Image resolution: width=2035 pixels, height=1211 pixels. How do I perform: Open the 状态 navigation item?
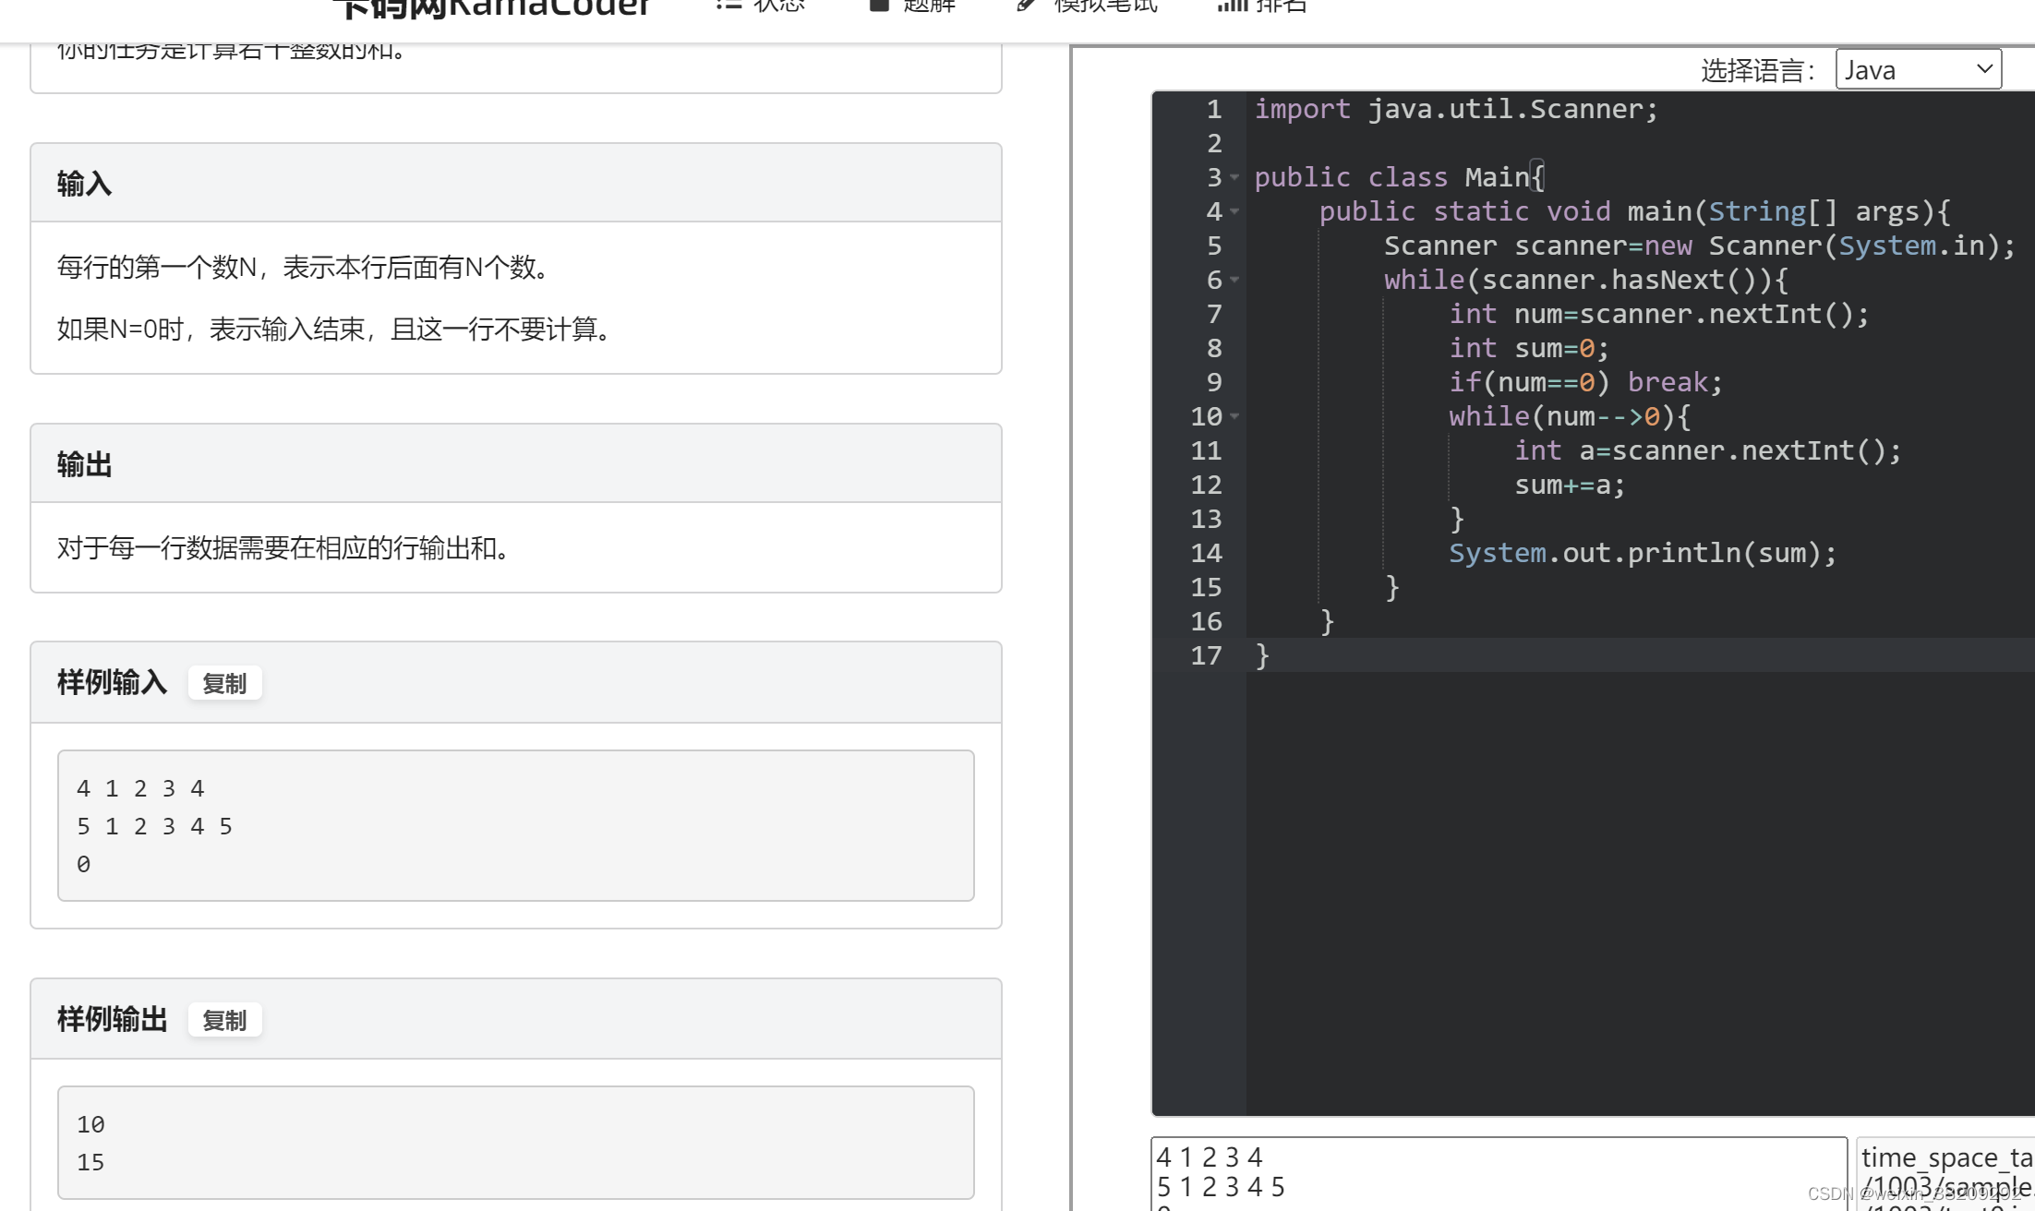pos(761,6)
